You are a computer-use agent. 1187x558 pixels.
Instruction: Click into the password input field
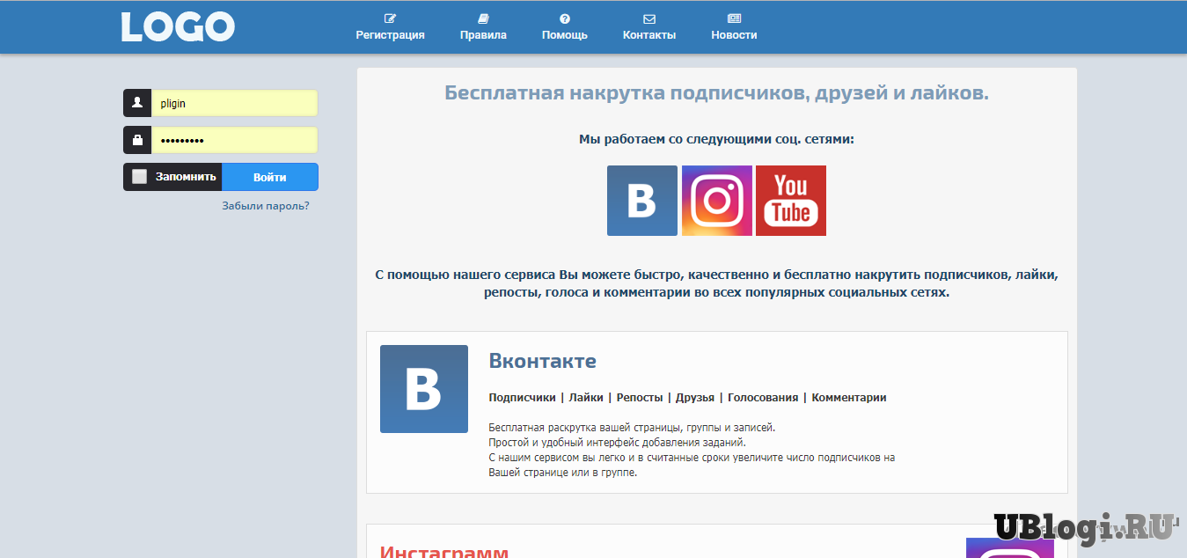point(234,140)
